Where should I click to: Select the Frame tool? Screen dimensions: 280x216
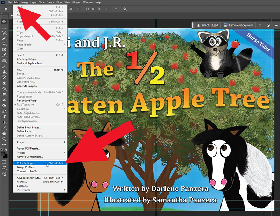click(x=4, y=49)
